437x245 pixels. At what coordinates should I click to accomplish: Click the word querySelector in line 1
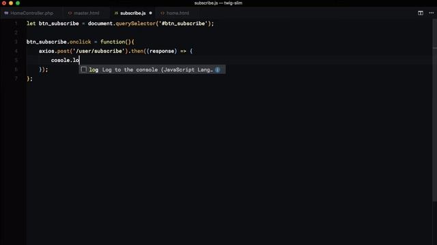[135, 24]
